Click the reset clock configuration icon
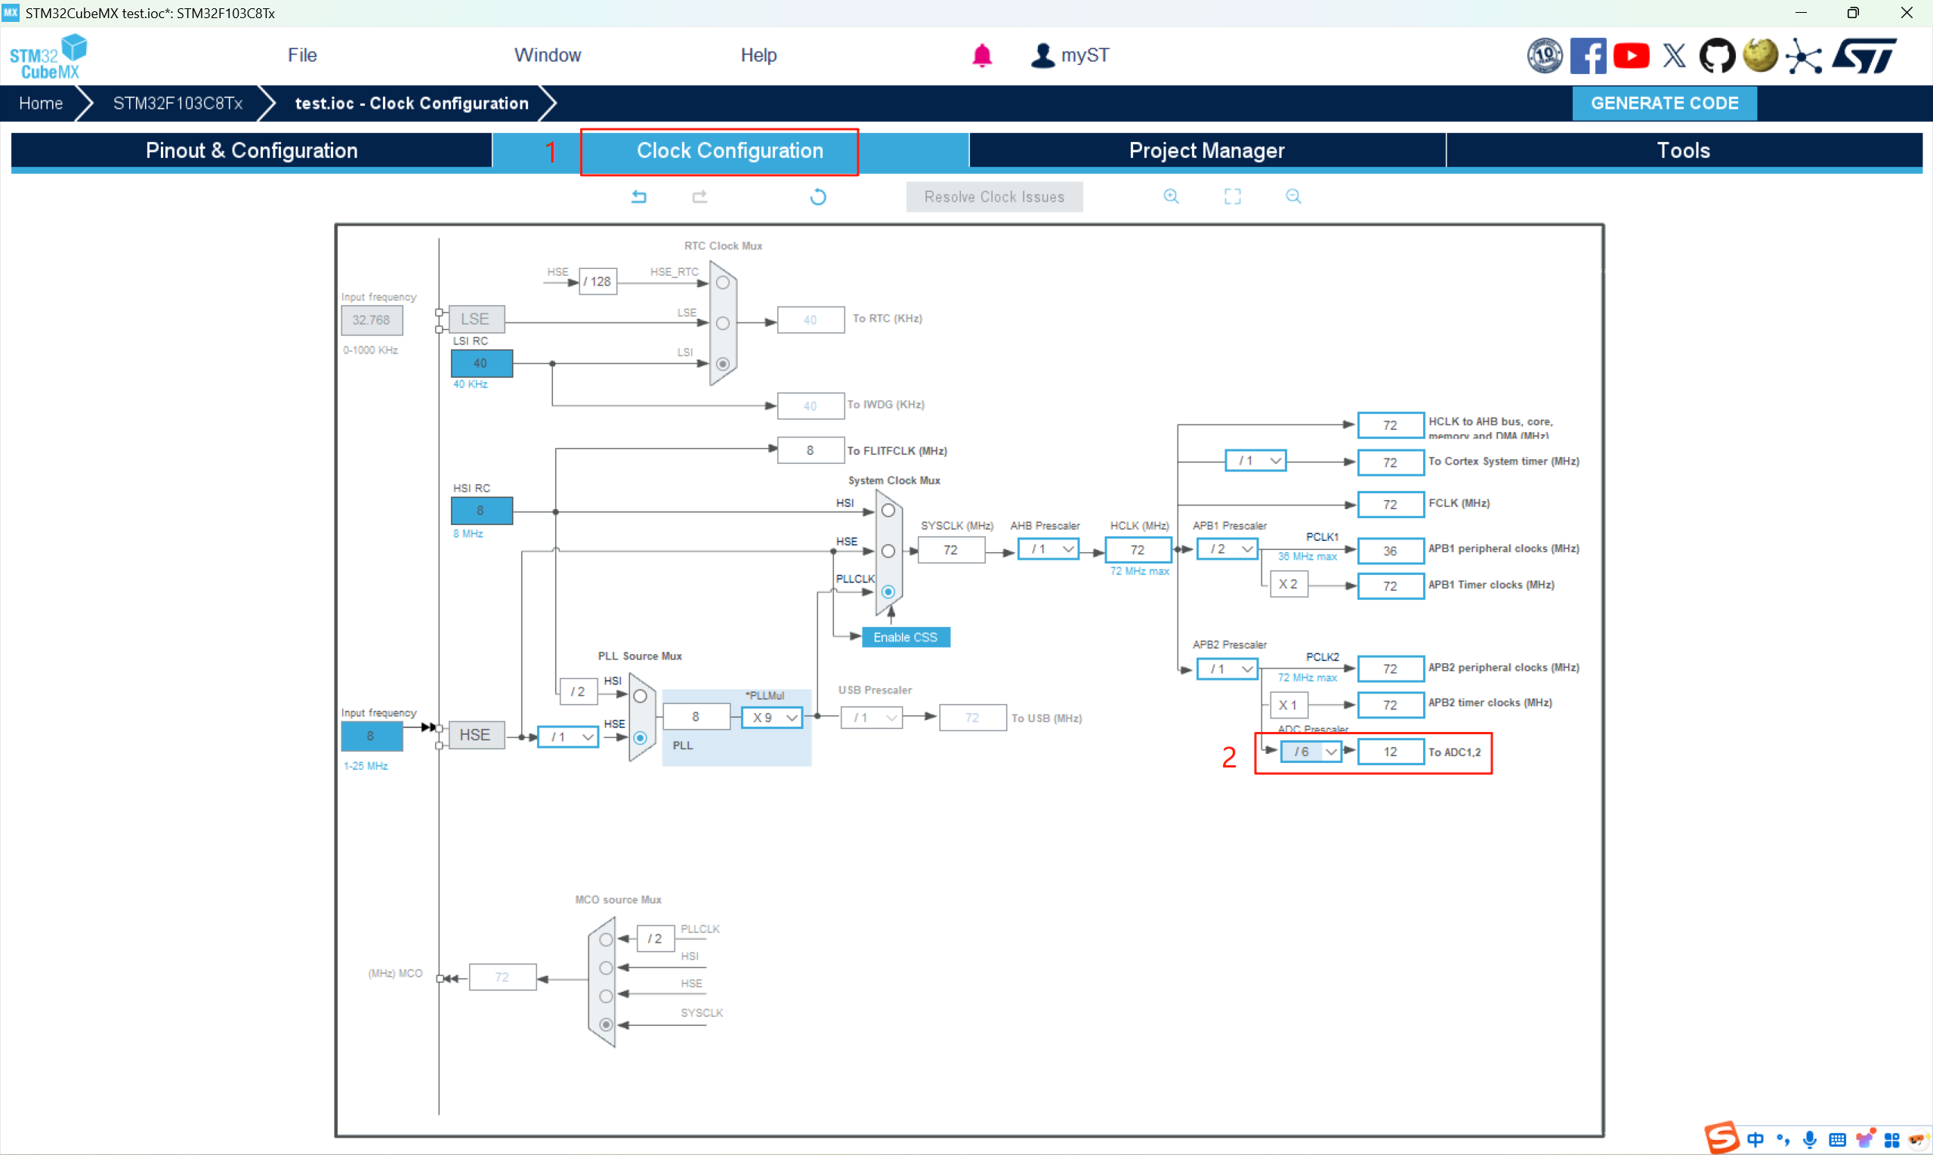The image size is (1933, 1155). pos(818,196)
